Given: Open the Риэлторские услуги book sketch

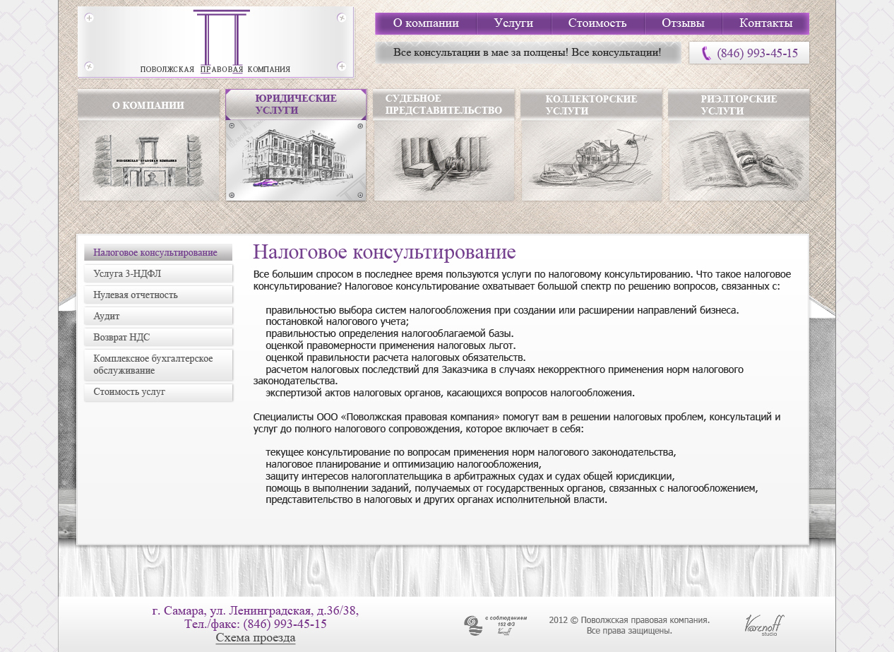Looking at the screenshot, I should pyautogui.click(x=739, y=160).
